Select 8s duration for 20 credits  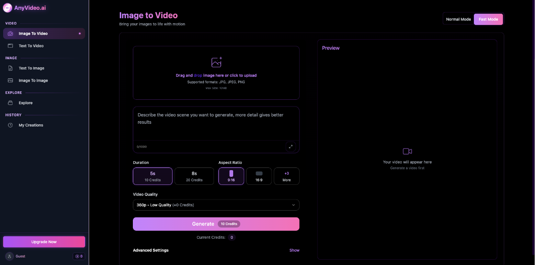tap(194, 176)
